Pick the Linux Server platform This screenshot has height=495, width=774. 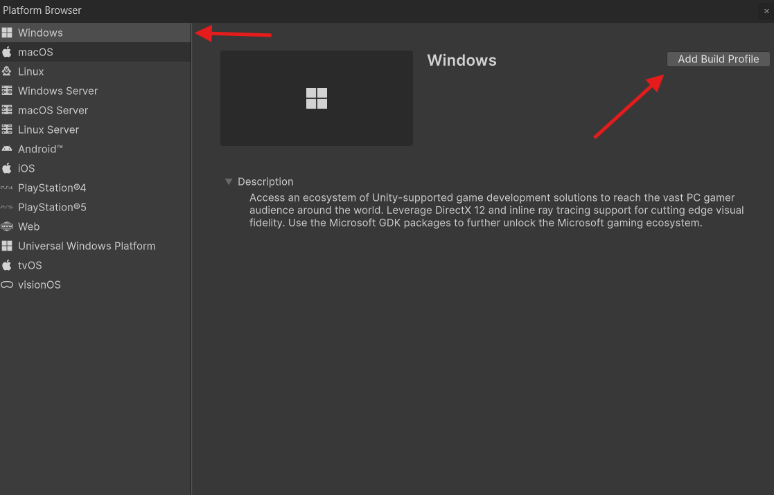click(x=95, y=129)
